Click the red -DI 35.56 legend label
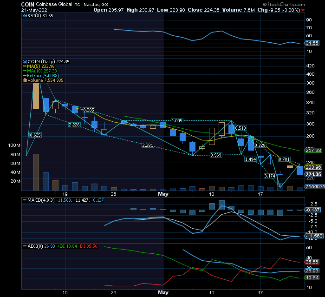 tap(88, 246)
